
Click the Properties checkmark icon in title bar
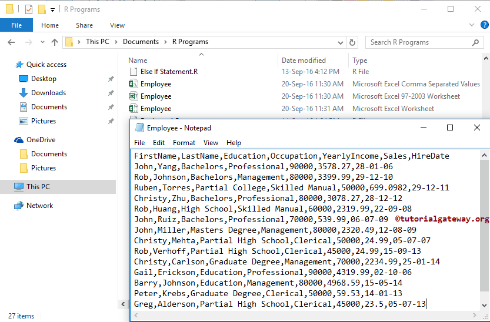[29, 9]
